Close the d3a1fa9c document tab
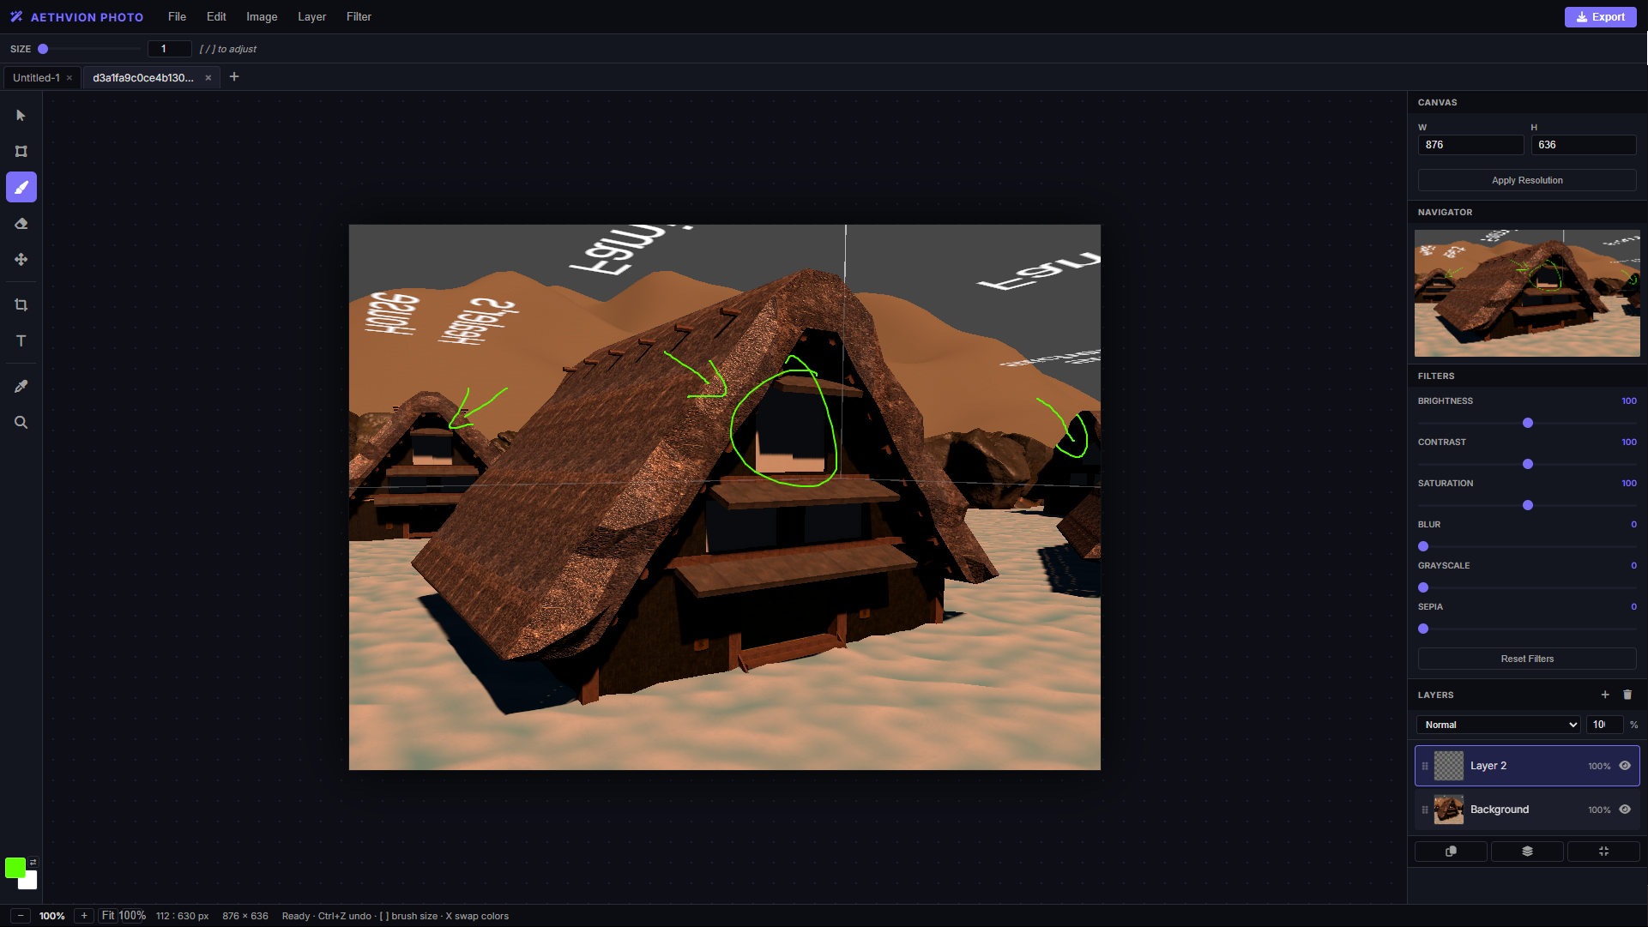Viewport: 1648px width, 927px height. [x=208, y=77]
